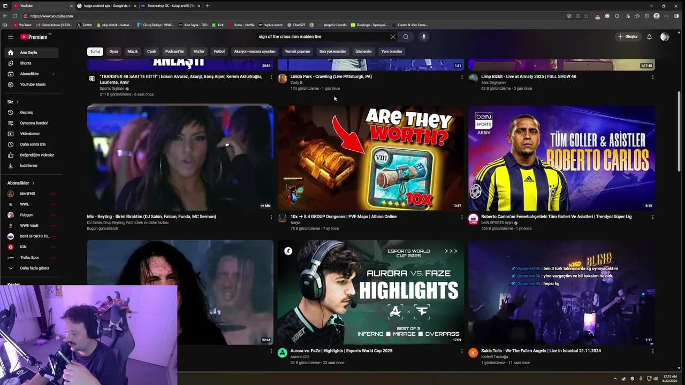Screen dimensions: 685x385
Task: Open options for Mix Reyting video
Action: [x=271, y=217]
